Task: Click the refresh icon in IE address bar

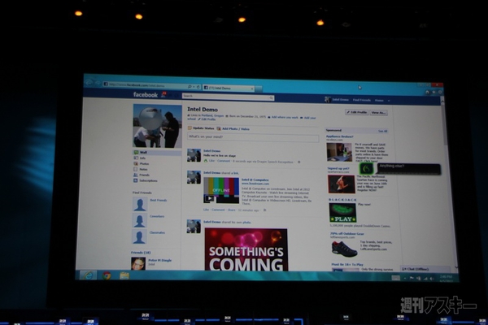Action: click(x=198, y=87)
